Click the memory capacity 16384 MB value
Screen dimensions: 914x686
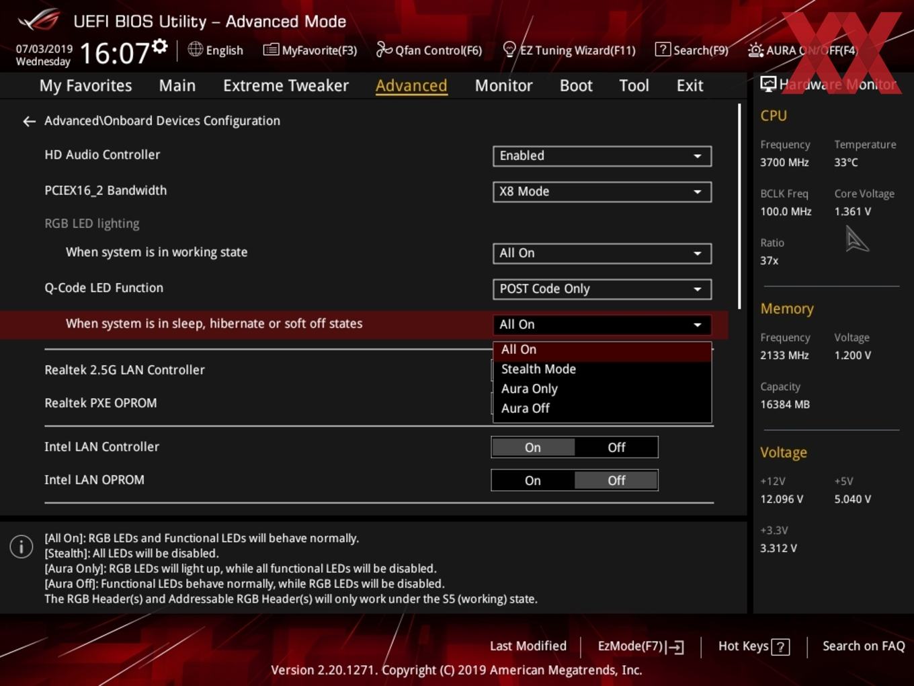(785, 404)
